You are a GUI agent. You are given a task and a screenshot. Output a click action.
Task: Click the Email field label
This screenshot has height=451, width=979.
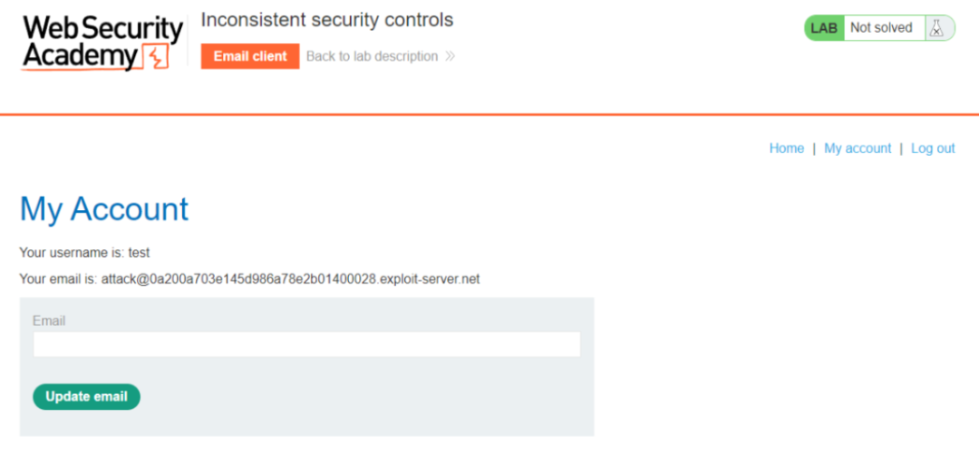(x=49, y=321)
